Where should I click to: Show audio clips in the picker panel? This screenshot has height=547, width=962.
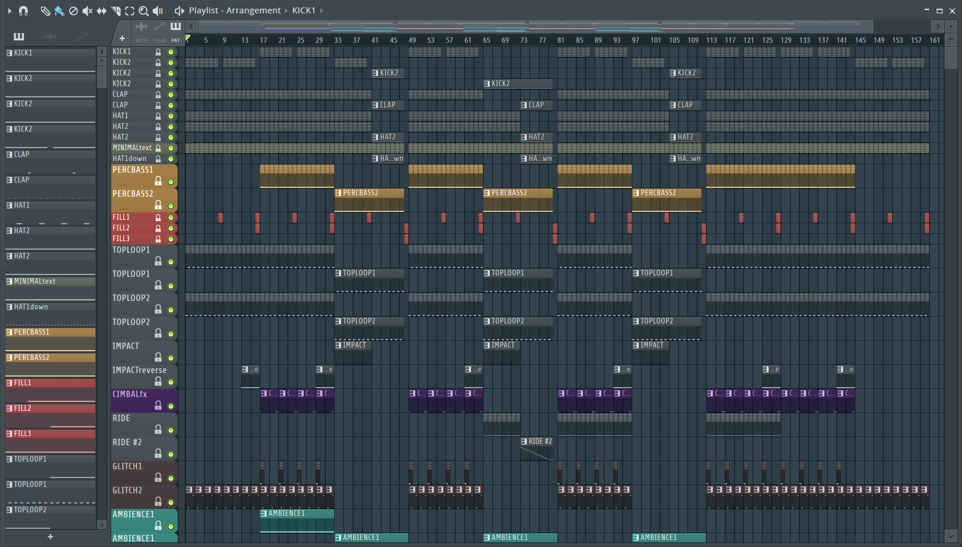tap(50, 36)
